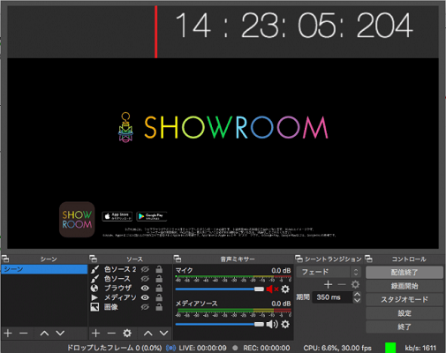446x353 pixels.
Task: Toggle lock on メディアソ source
Action: coord(159,297)
